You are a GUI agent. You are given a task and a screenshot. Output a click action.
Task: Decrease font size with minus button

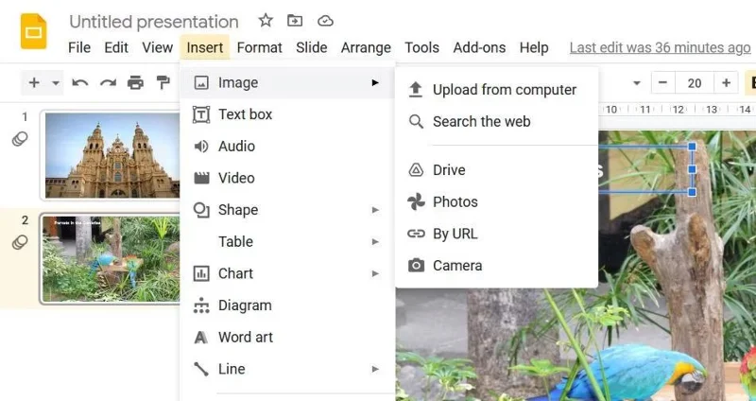pyautogui.click(x=663, y=82)
